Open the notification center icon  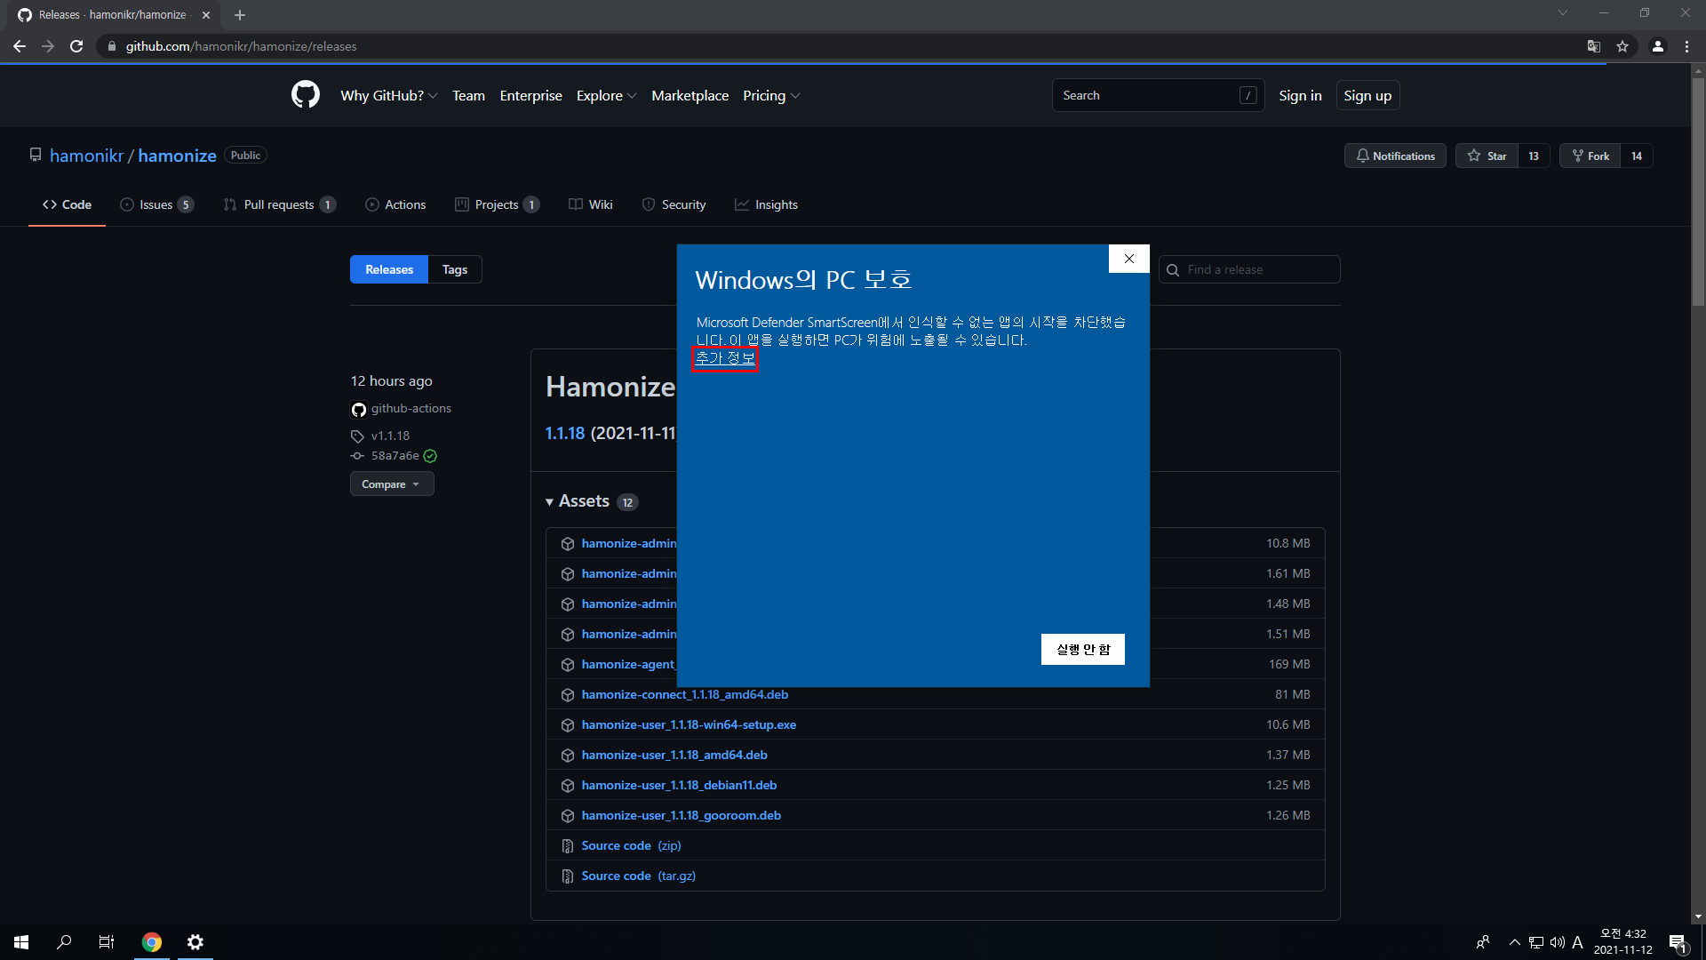(x=1678, y=942)
